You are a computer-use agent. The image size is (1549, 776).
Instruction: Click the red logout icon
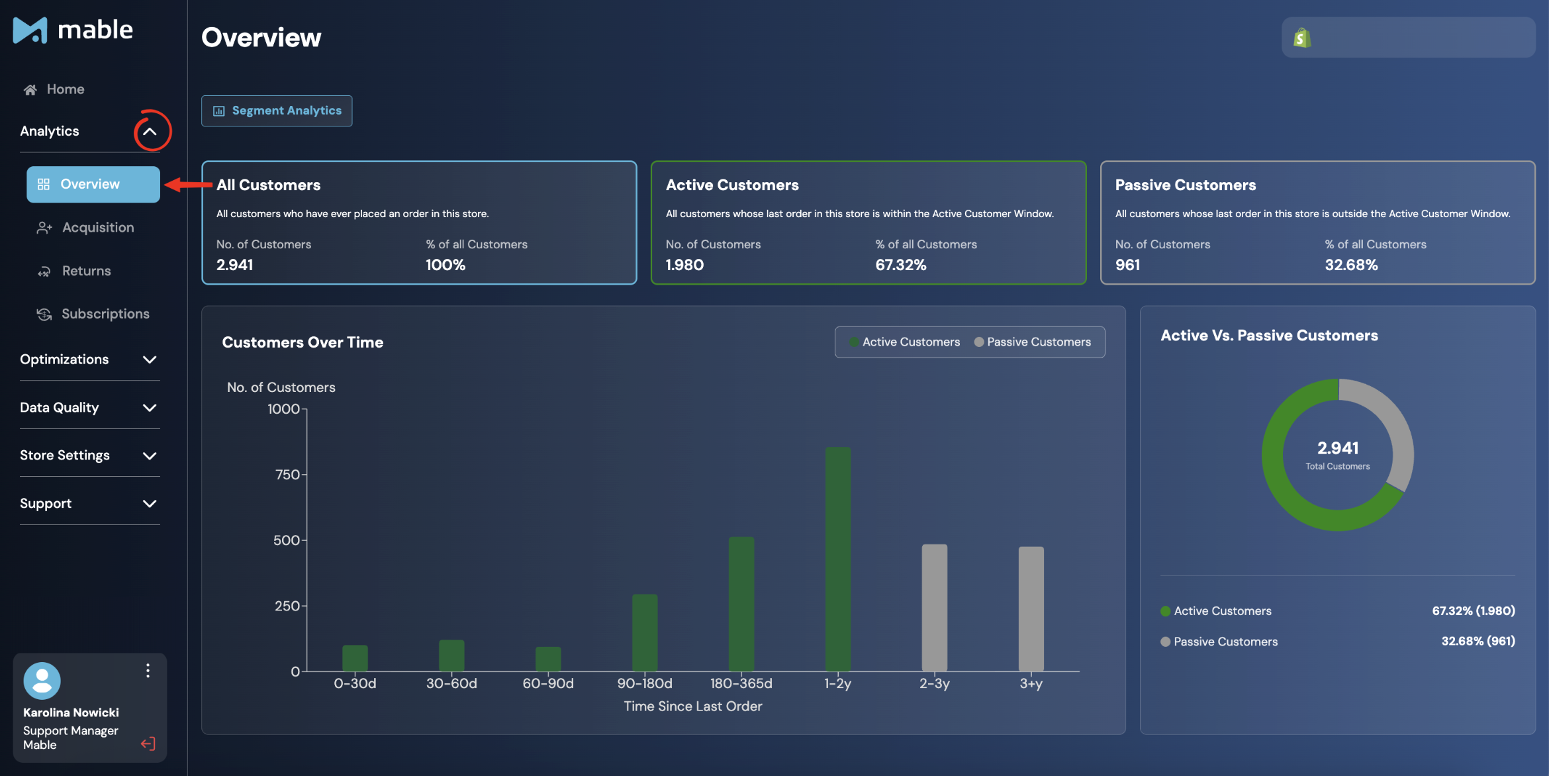tap(148, 744)
